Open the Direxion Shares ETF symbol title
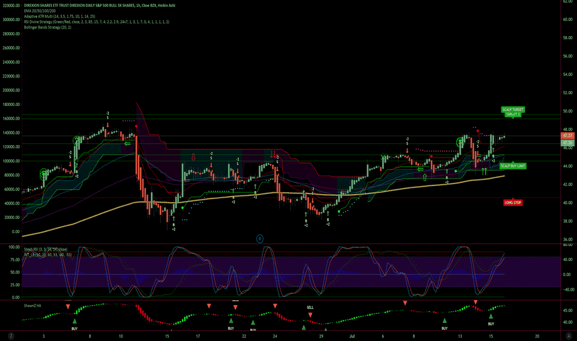This screenshot has height=341, width=577. click(99, 6)
